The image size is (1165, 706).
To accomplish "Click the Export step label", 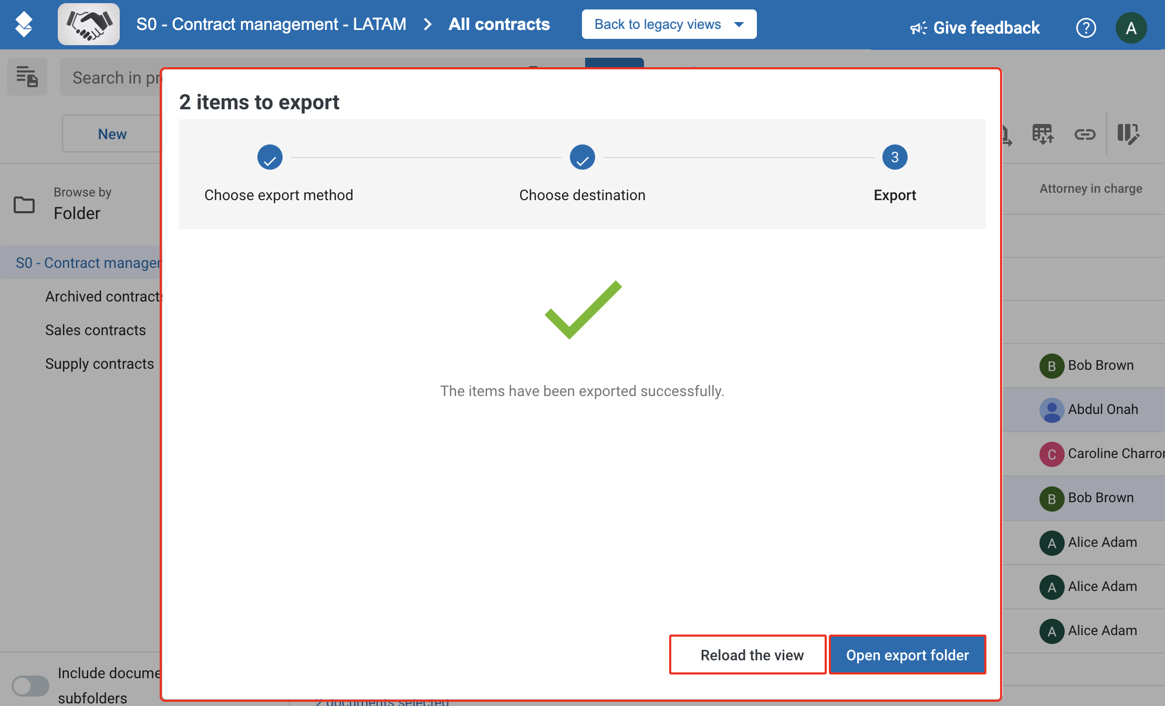I will tap(895, 195).
